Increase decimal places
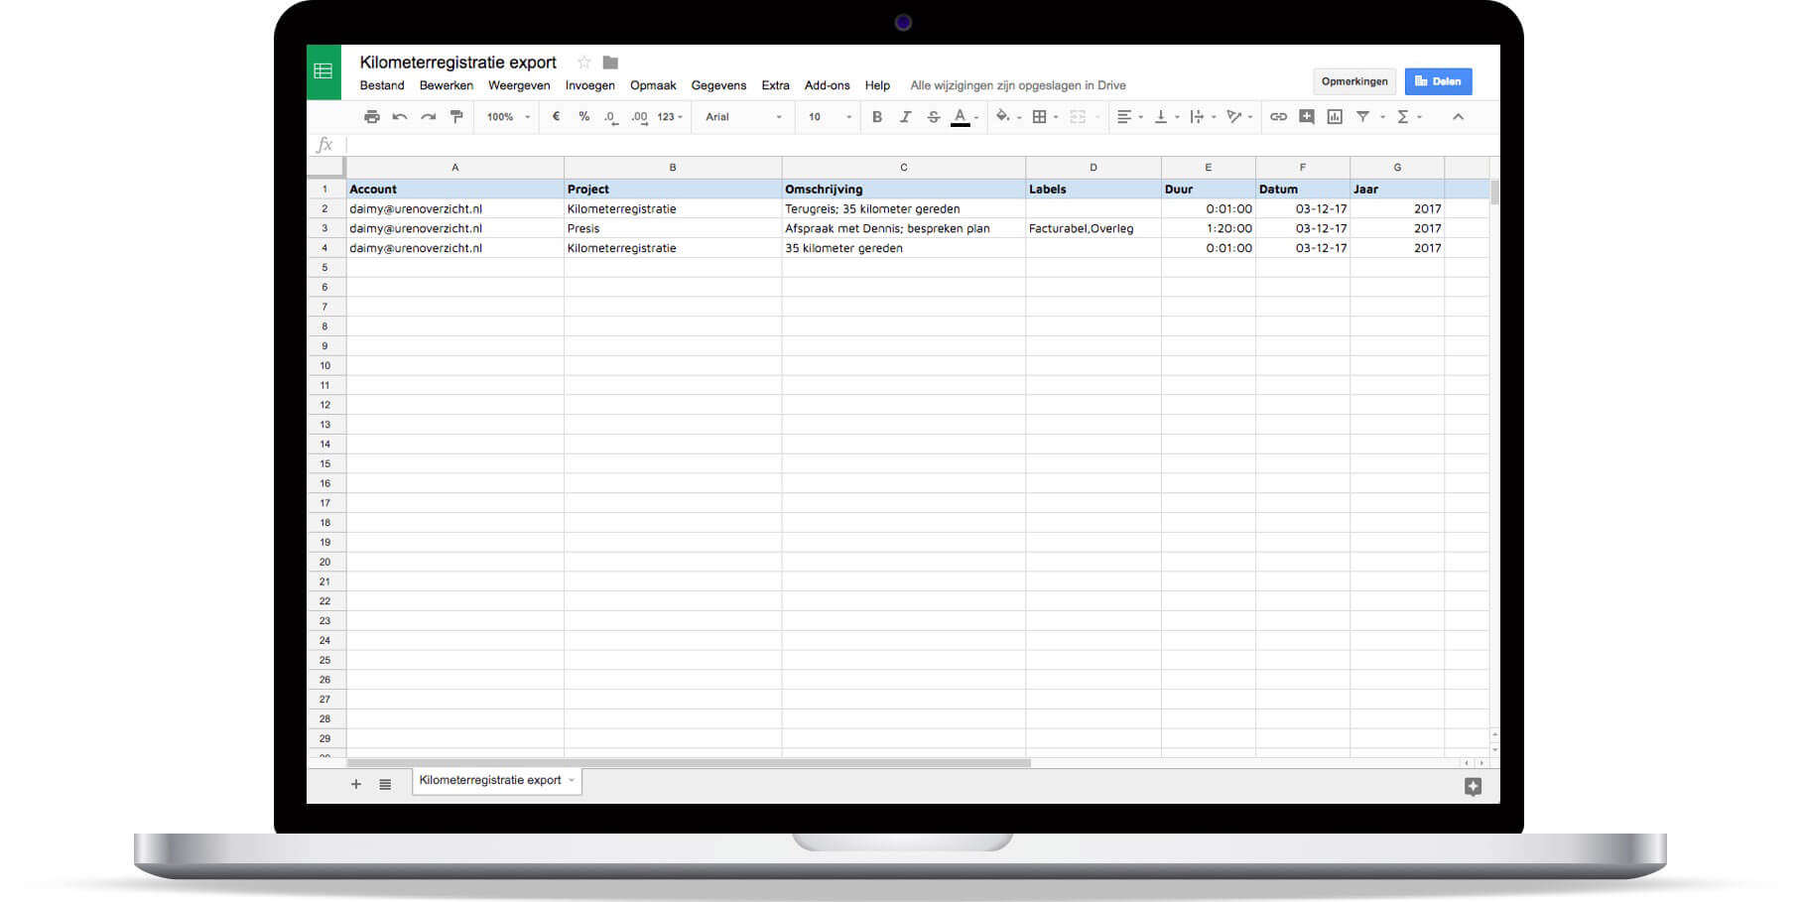 (x=639, y=117)
